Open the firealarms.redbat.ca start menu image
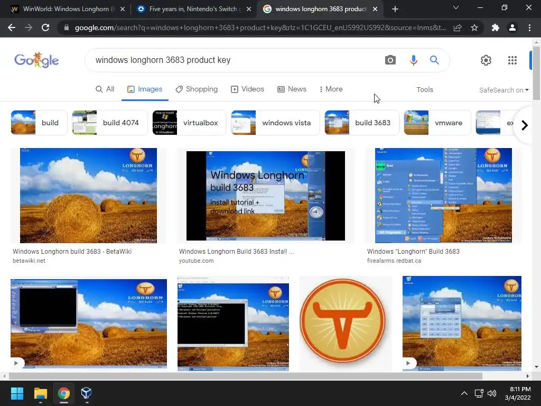Image resolution: width=541 pixels, height=406 pixels. [443, 196]
